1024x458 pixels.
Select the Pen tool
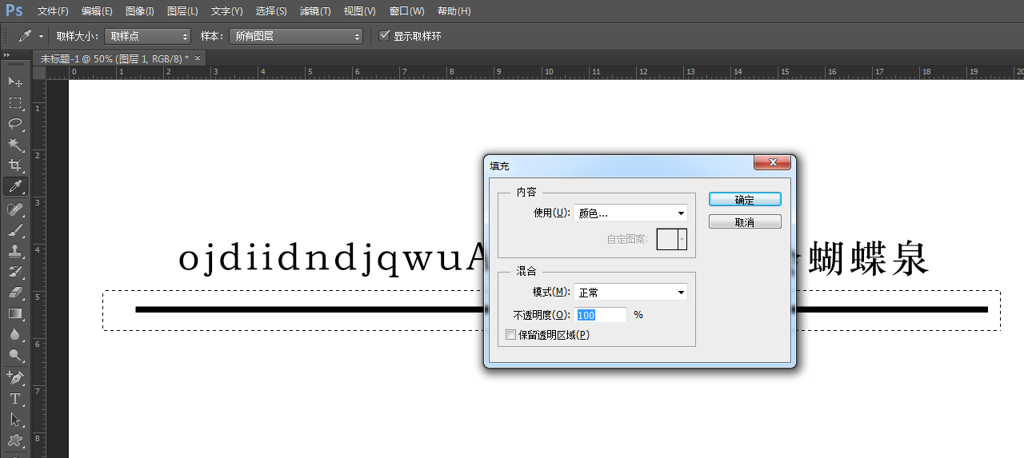[x=15, y=377]
